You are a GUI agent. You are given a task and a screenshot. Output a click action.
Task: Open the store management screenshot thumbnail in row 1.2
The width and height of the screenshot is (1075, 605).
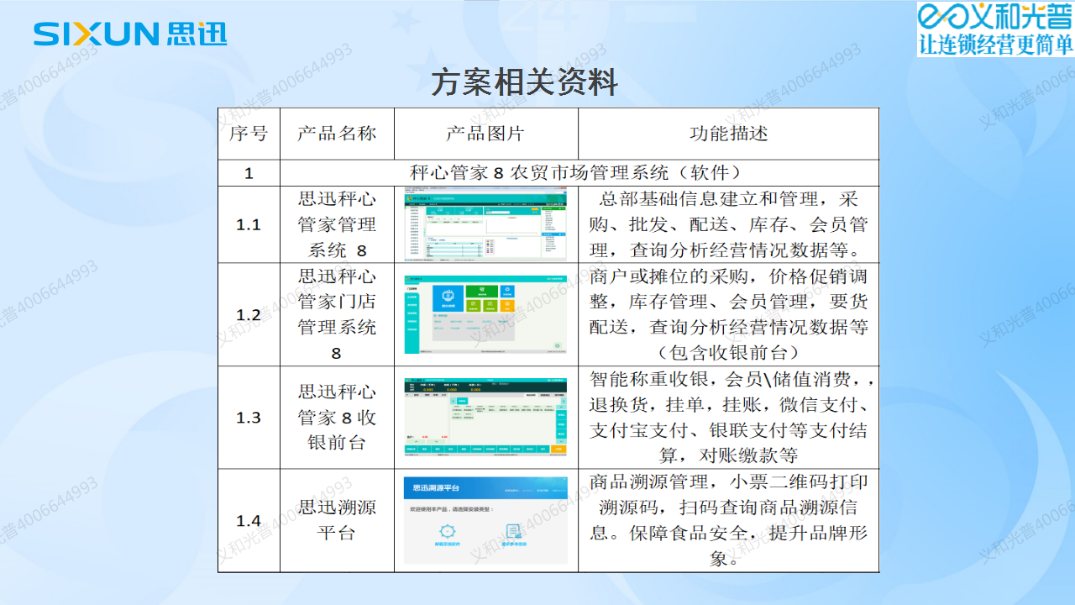point(485,314)
